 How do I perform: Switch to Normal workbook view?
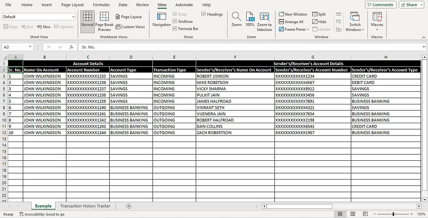pos(87,21)
